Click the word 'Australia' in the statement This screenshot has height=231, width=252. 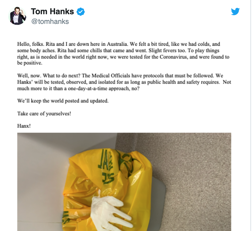point(117,44)
